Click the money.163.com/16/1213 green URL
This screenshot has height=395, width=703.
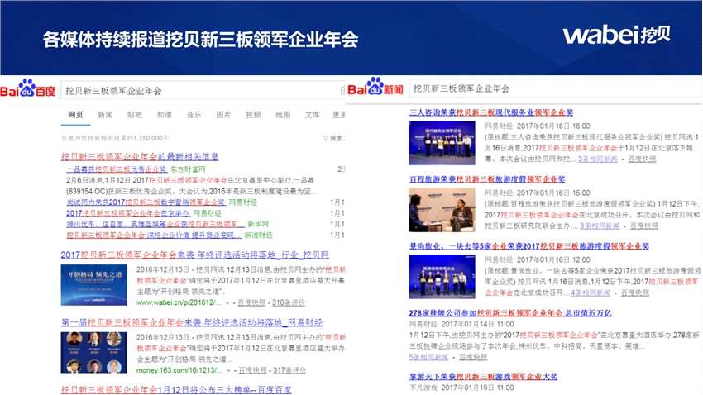(179, 370)
